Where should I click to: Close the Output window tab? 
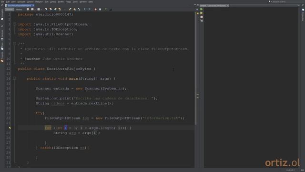point(228,6)
